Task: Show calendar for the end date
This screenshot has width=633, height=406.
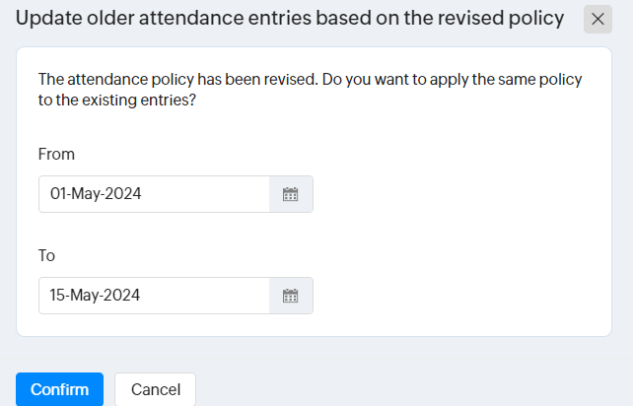Action: click(x=291, y=296)
